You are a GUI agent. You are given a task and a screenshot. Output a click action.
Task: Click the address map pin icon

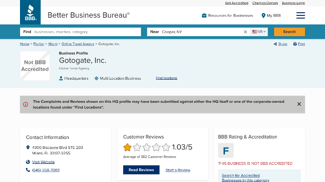(28, 147)
